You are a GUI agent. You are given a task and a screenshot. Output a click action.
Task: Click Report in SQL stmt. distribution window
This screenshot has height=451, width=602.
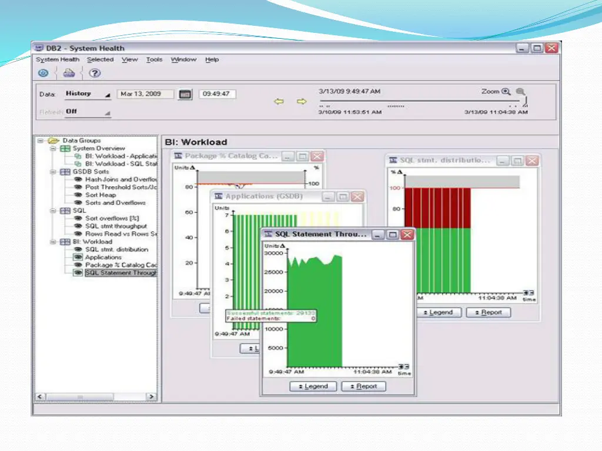tap(489, 312)
